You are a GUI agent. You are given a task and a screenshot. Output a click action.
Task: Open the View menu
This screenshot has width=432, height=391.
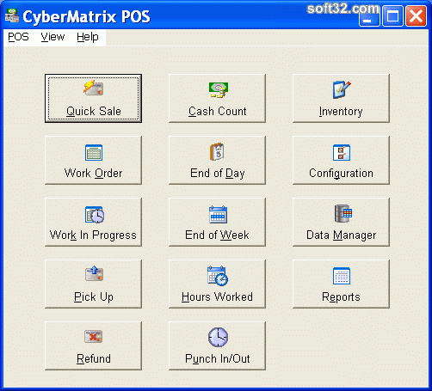52,37
